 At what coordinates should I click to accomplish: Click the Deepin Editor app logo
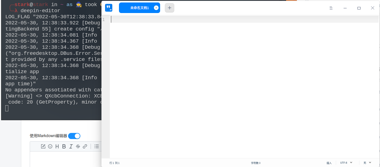pyautogui.click(x=109, y=7)
